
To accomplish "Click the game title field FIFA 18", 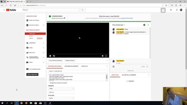I will click(x=61, y=92).
